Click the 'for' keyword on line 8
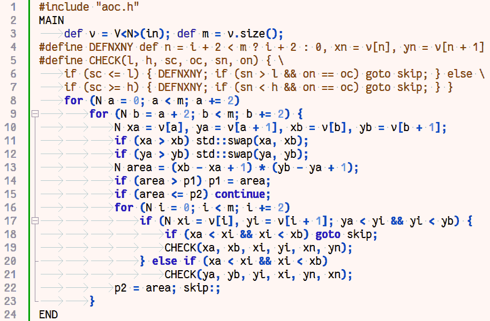Viewport: 490px width, 321px height. pyautogui.click(x=74, y=101)
